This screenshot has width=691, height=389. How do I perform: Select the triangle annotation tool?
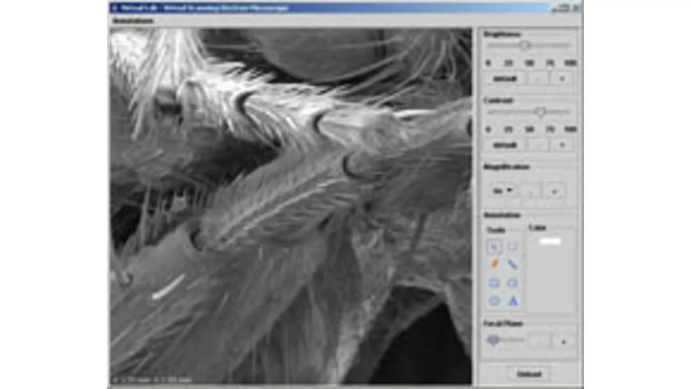pyautogui.click(x=513, y=300)
